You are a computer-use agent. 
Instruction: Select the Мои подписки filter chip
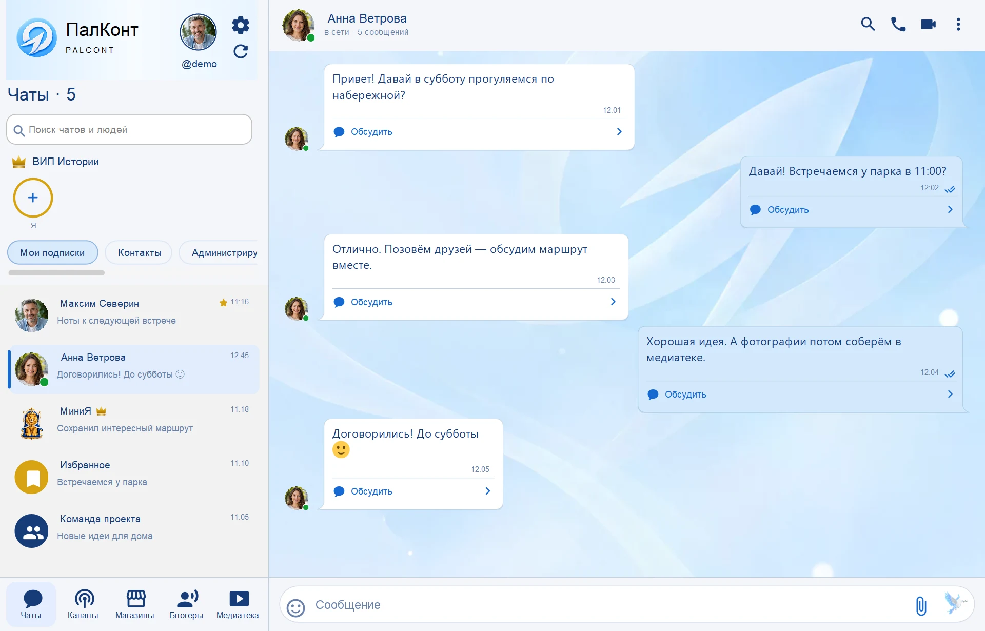[x=52, y=252]
